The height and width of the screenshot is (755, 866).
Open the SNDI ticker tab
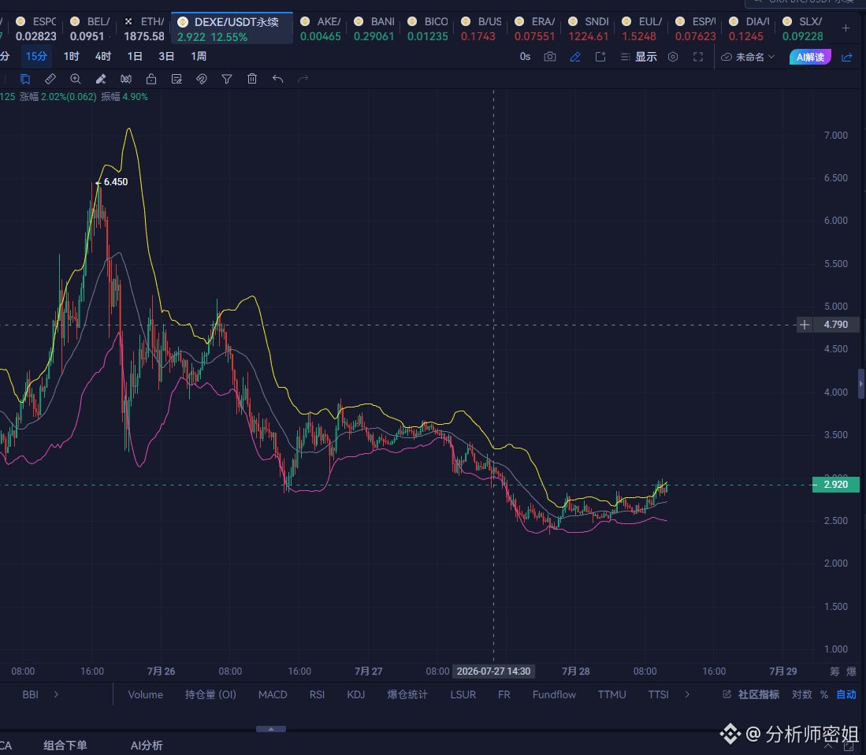click(x=588, y=28)
